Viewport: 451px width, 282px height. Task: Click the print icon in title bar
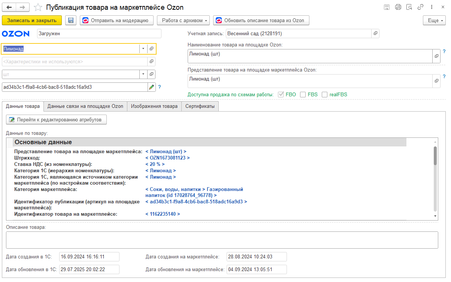(398, 7)
